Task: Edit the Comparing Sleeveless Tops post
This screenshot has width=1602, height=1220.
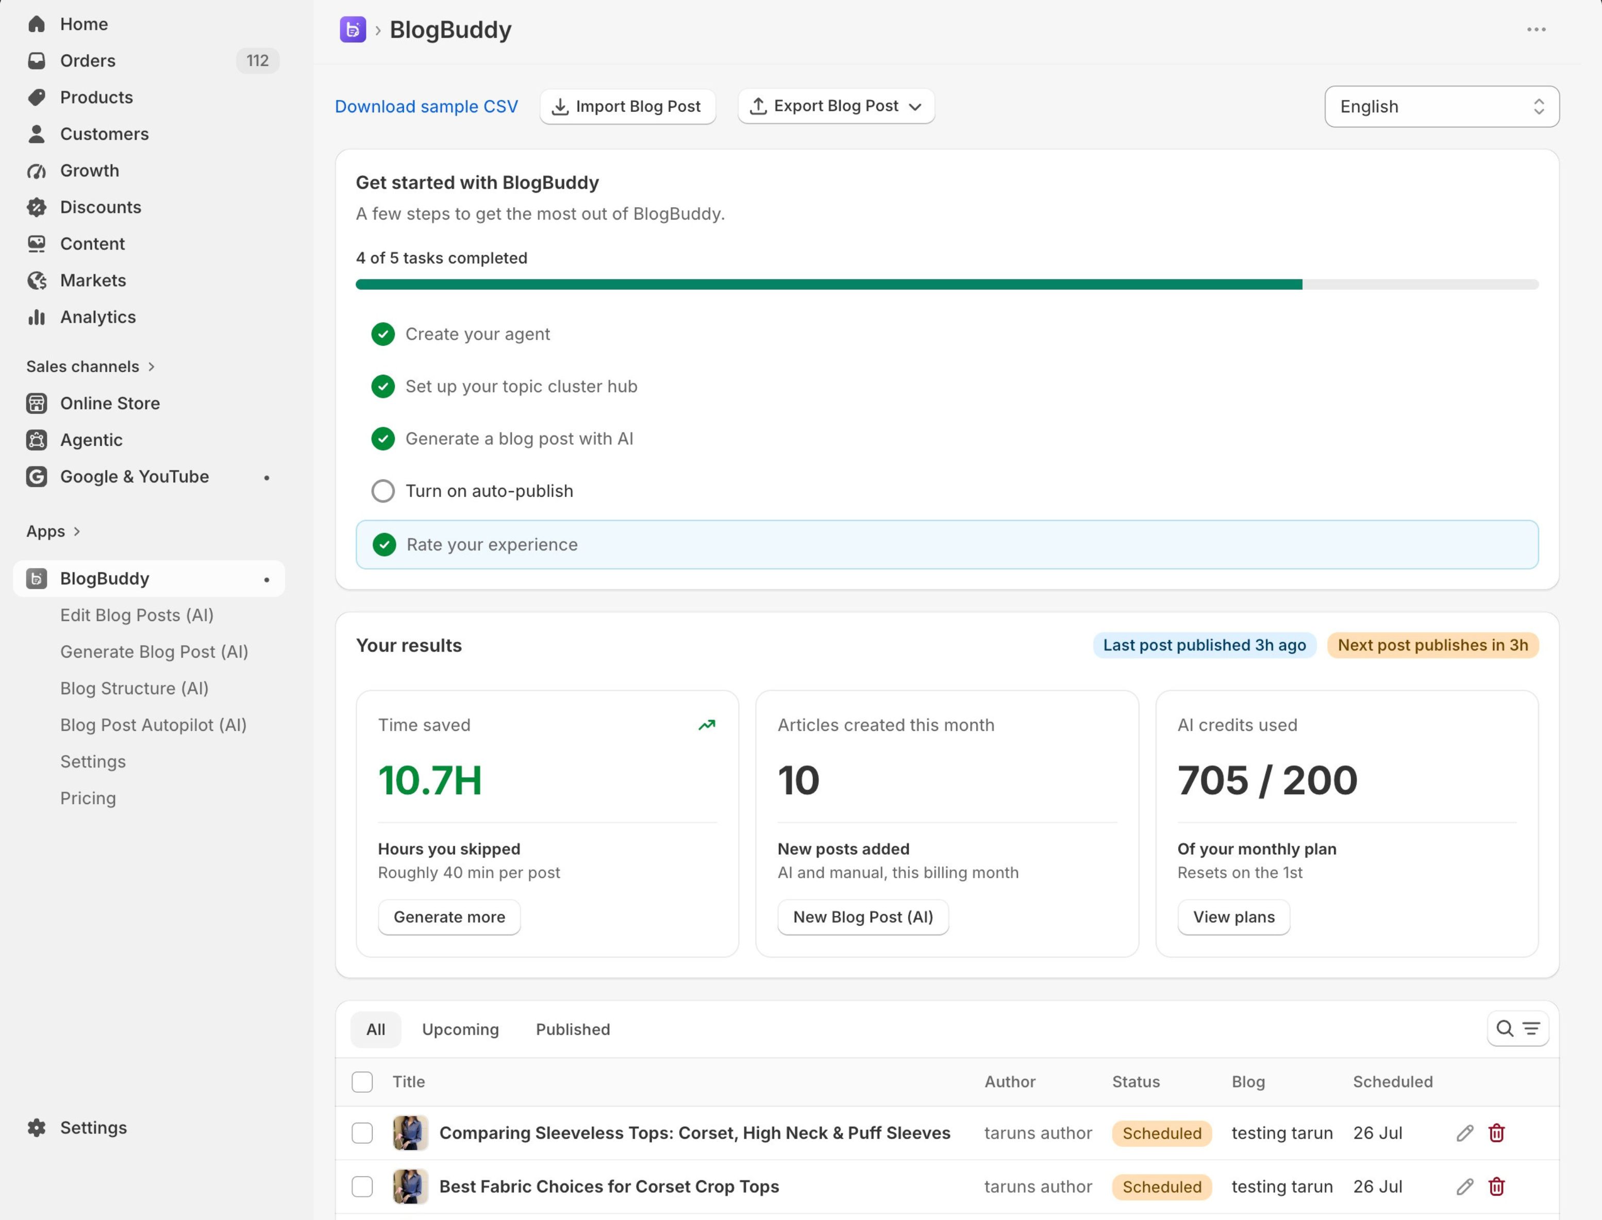Action: [1465, 1133]
